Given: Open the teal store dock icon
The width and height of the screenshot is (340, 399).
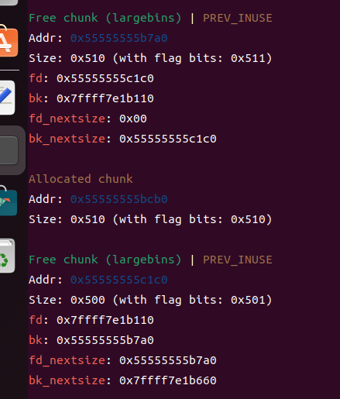Looking at the screenshot, I should click(x=9, y=201).
